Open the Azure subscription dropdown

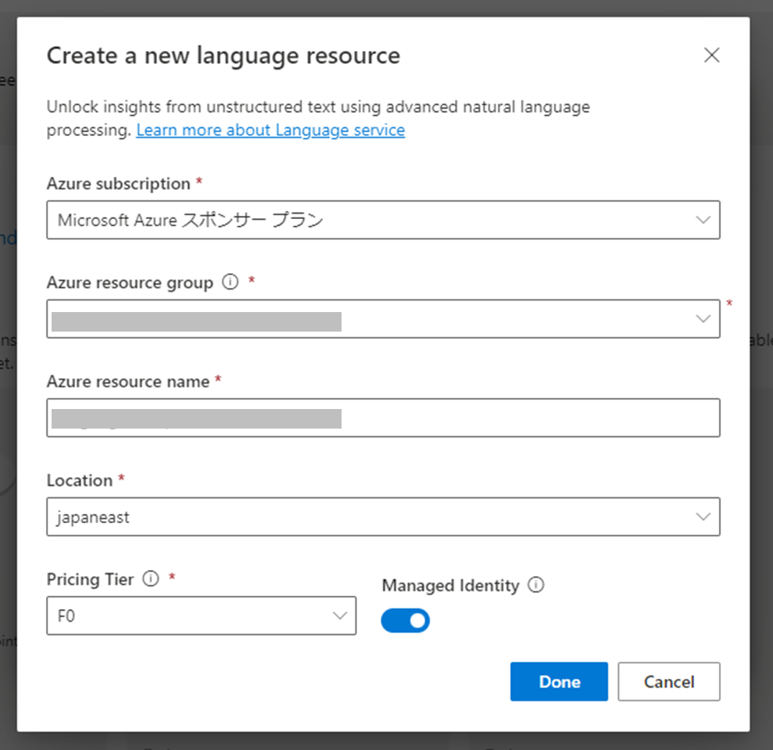(x=383, y=220)
